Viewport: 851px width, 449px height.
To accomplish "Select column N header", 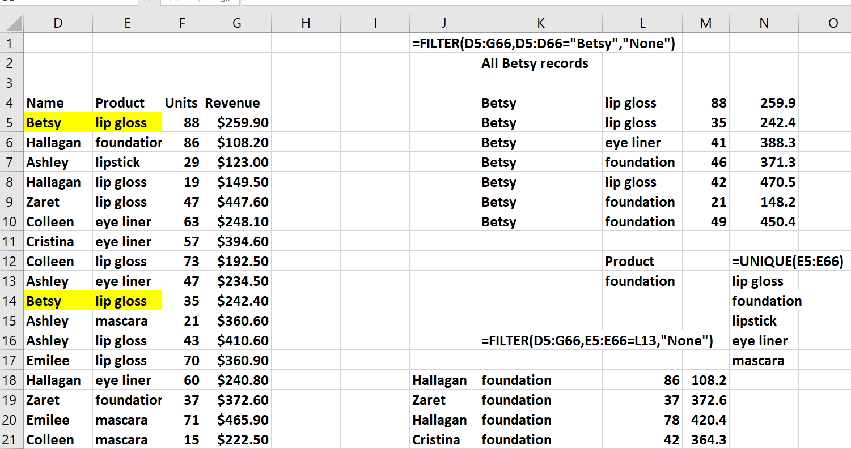I will [x=764, y=23].
